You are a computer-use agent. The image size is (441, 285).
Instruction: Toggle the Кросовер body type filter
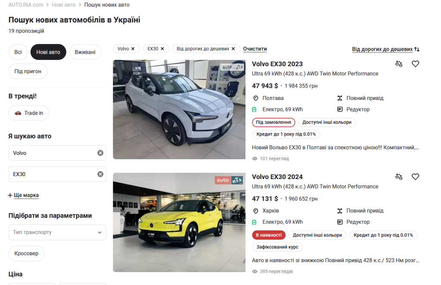pyautogui.click(x=26, y=254)
